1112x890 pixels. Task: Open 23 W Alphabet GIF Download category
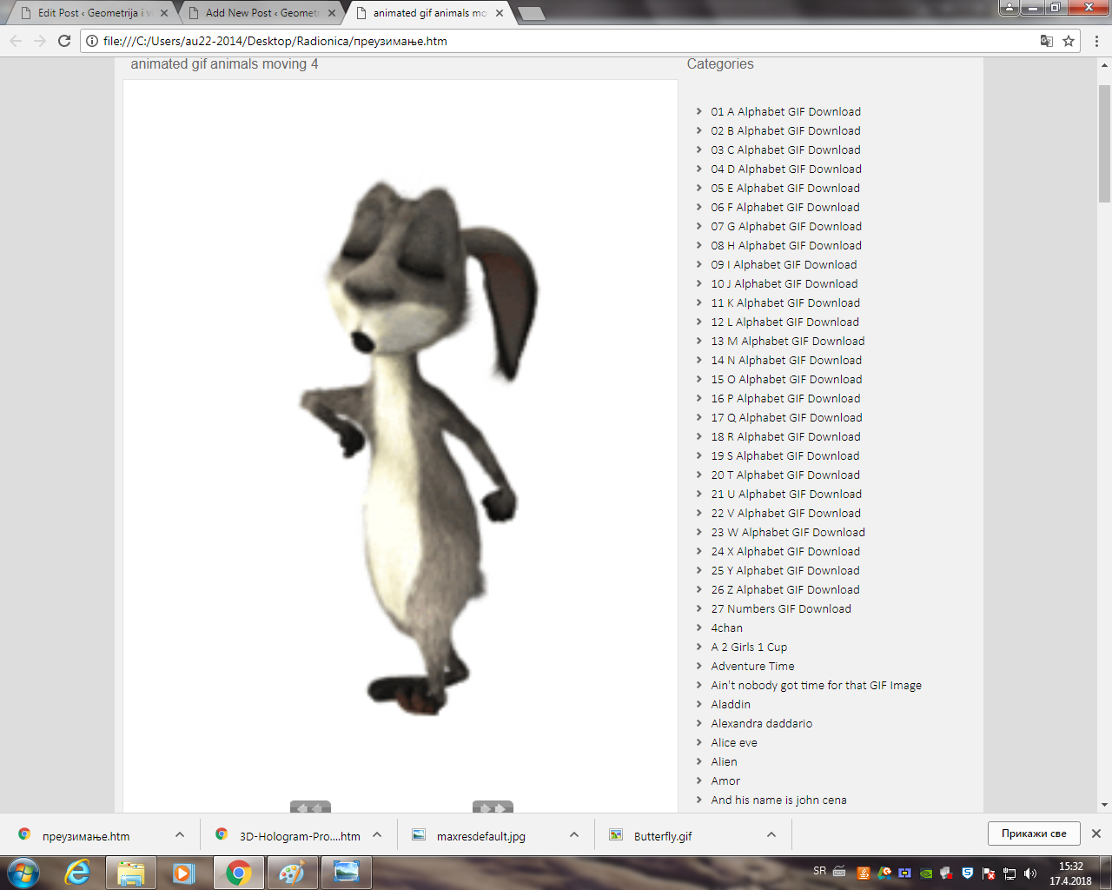pyautogui.click(x=788, y=532)
